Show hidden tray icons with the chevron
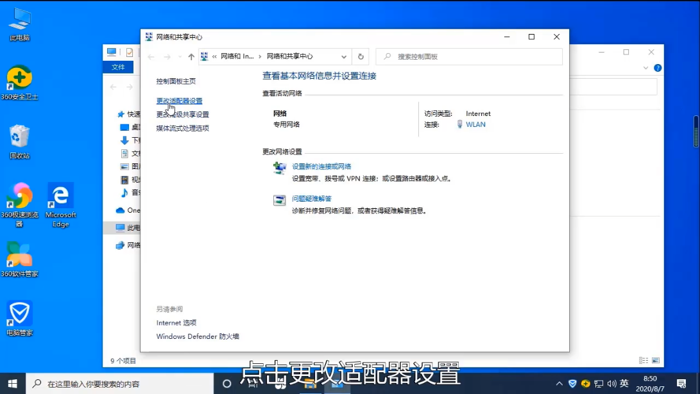Screen dimensions: 700x394 click(x=559, y=384)
